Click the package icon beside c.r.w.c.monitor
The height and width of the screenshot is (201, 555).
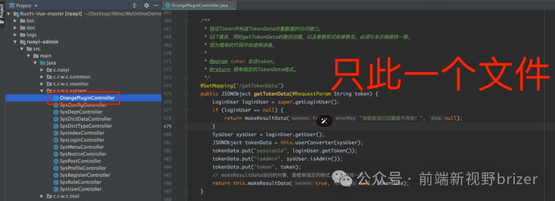point(49,84)
